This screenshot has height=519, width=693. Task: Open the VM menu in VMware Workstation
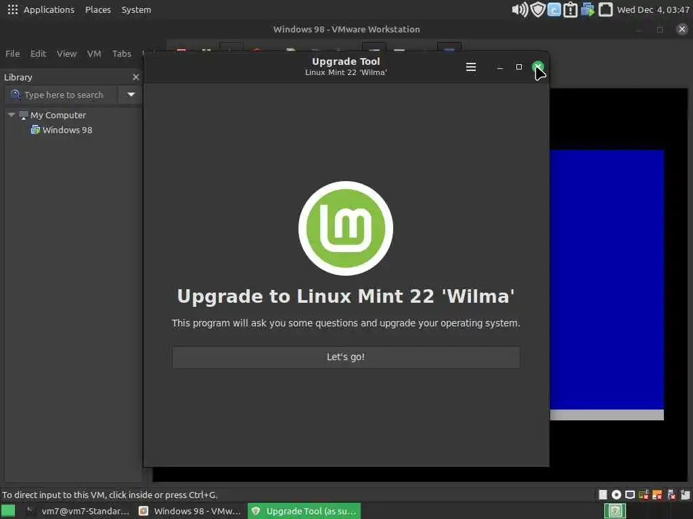coord(93,54)
